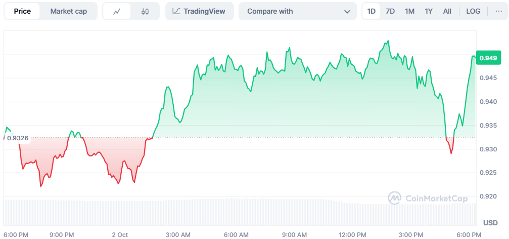
Task: Click the three-dot more options icon
Action: pos(499,11)
